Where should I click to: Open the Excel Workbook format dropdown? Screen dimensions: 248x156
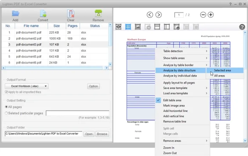(27, 86)
